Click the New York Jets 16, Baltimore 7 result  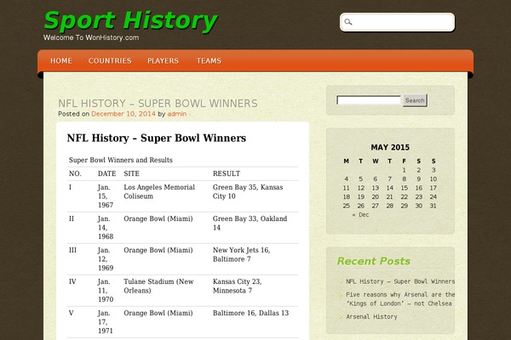click(242, 255)
